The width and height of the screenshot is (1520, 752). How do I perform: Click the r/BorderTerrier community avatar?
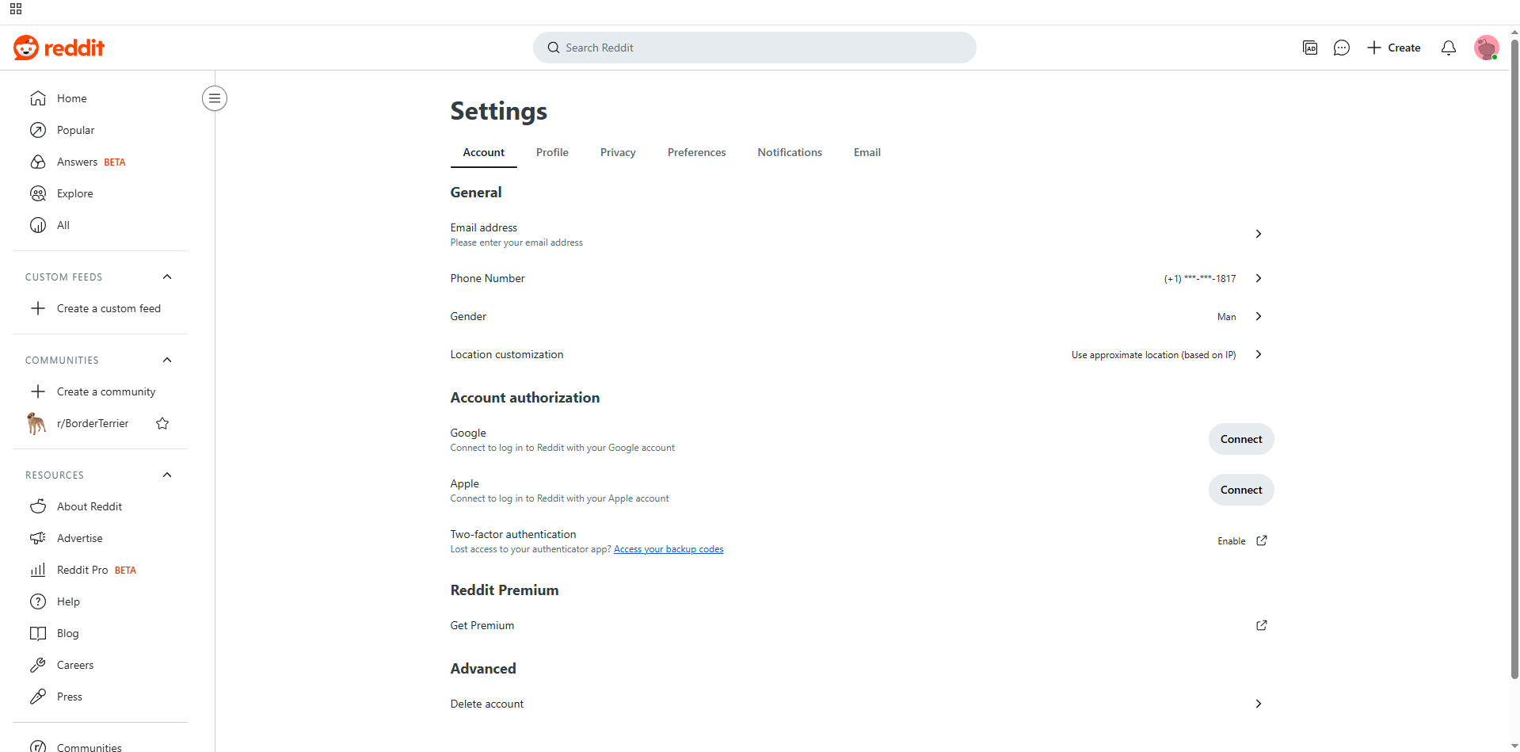point(36,423)
